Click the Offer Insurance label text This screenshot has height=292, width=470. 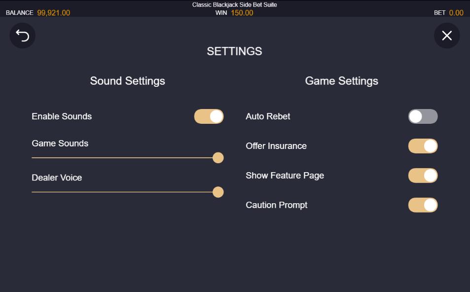(276, 146)
